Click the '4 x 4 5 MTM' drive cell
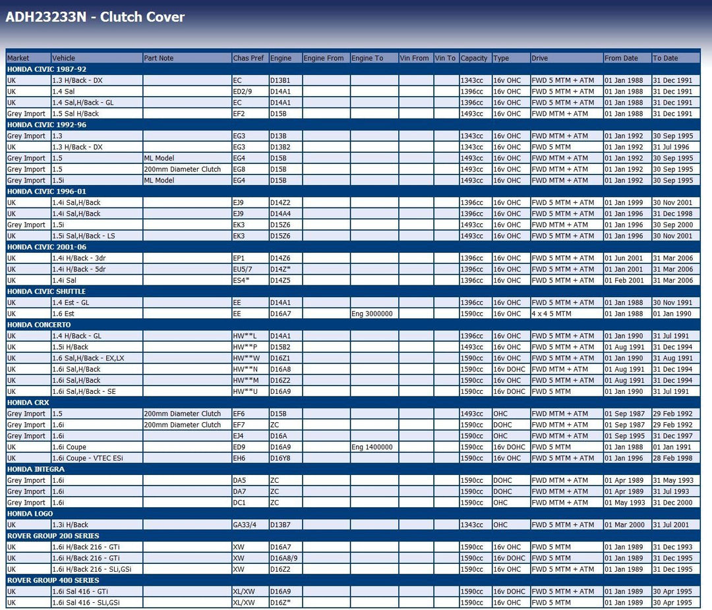 point(567,314)
